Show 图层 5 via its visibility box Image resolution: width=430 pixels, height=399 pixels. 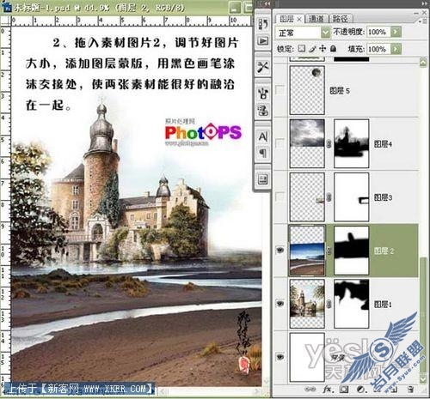click(x=279, y=90)
